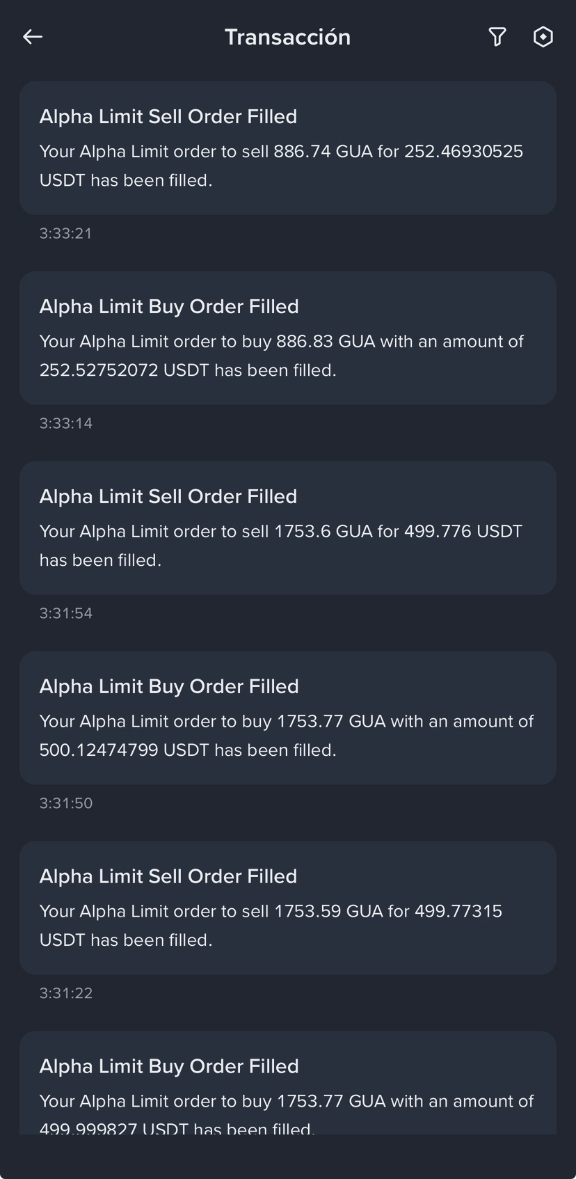Click the 3:33:21 timestamp
576x1179 pixels.
[65, 233]
